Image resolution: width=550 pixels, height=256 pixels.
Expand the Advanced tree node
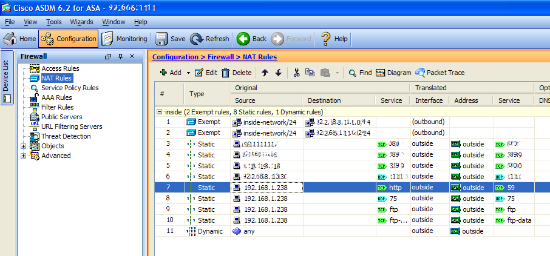coord(24,156)
